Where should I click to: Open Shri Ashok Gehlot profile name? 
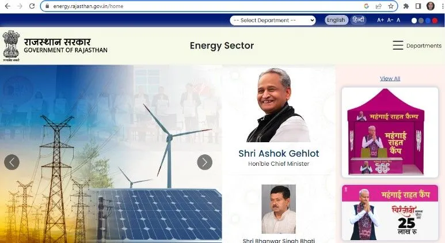(x=279, y=153)
